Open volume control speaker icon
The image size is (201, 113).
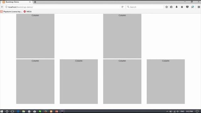tap(178, 111)
